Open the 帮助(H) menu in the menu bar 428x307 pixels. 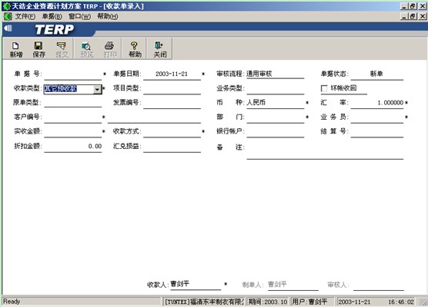pos(108,17)
